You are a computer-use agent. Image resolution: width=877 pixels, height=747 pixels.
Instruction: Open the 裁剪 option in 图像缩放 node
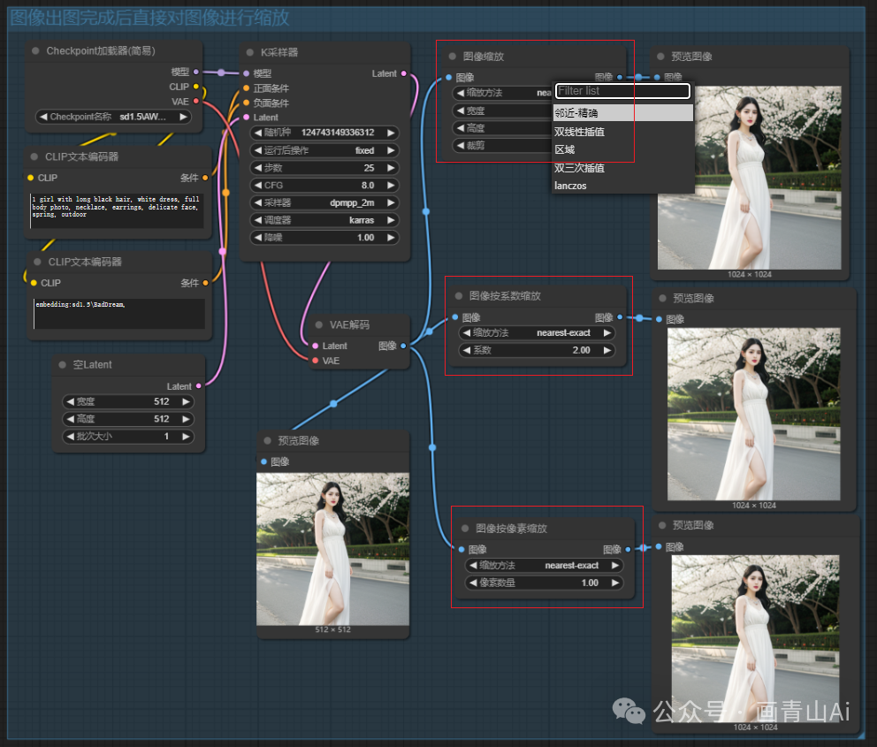point(502,145)
